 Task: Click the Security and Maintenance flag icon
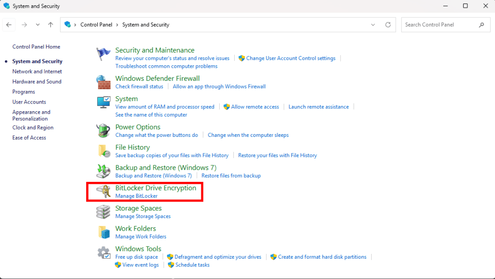click(x=103, y=54)
